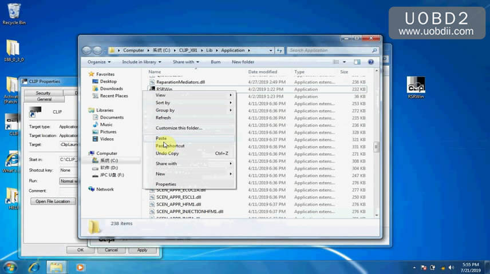Open the RSRWin desktop shortcut icon

coord(416,86)
